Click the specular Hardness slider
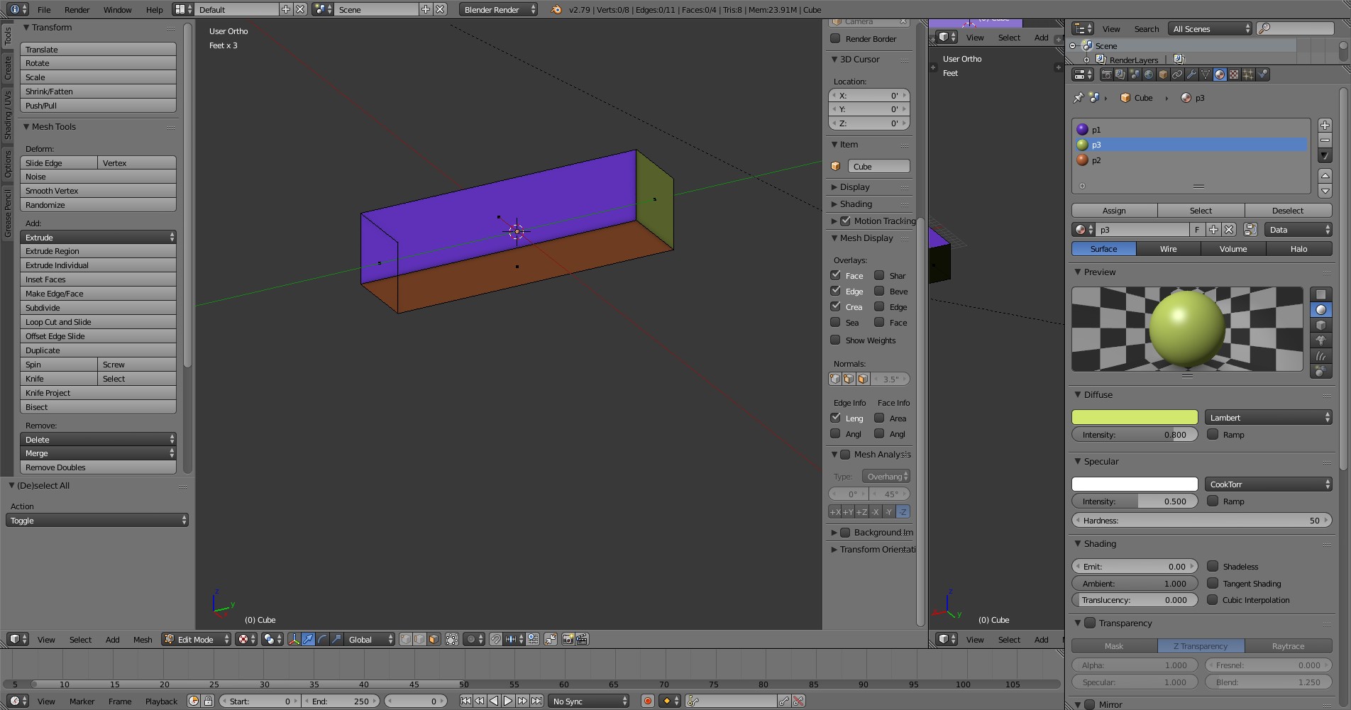1351x710 pixels. pyautogui.click(x=1201, y=520)
